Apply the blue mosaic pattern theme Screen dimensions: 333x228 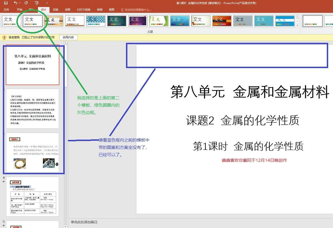96,21
